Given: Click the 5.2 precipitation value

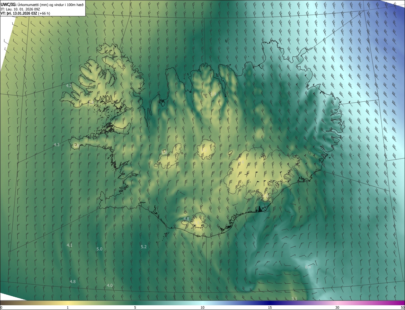Looking at the screenshot, I should point(144,246).
